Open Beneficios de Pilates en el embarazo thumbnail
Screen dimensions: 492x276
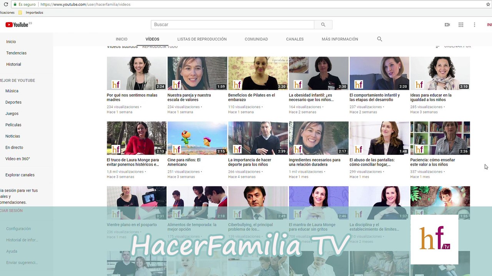coord(258,73)
